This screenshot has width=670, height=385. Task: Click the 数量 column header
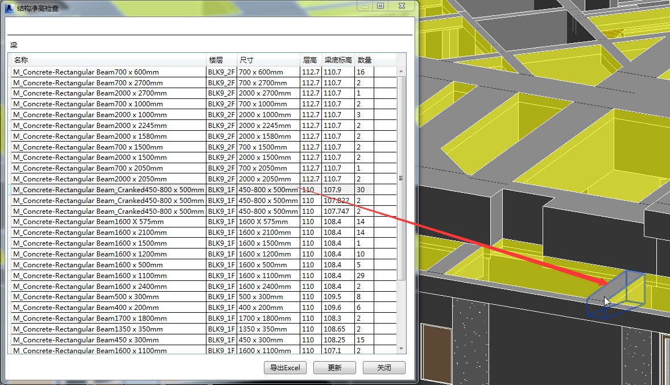tap(364, 60)
